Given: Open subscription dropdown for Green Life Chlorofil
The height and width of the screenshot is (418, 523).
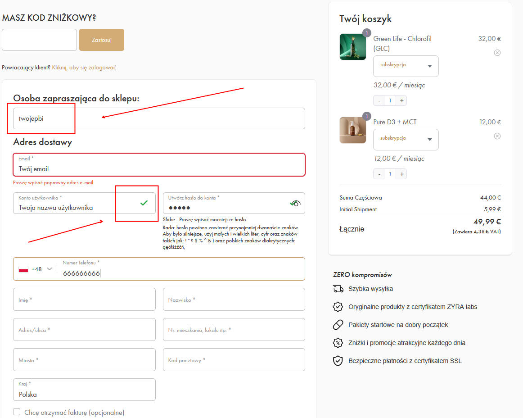Looking at the screenshot, I should (406, 66).
